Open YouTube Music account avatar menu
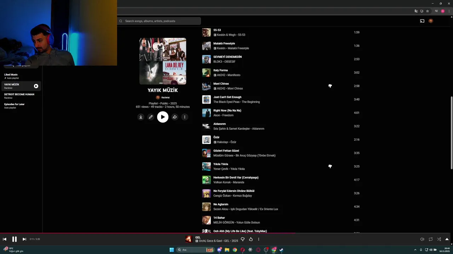The width and height of the screenshot is (453, 254). [431, 21]
